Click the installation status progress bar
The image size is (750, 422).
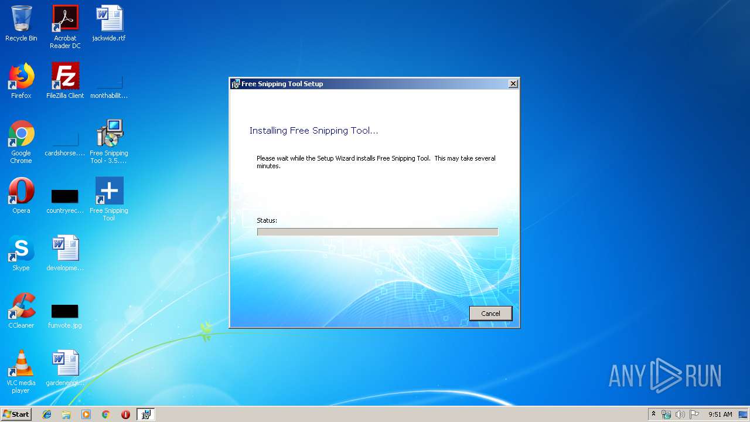point(377,232)
